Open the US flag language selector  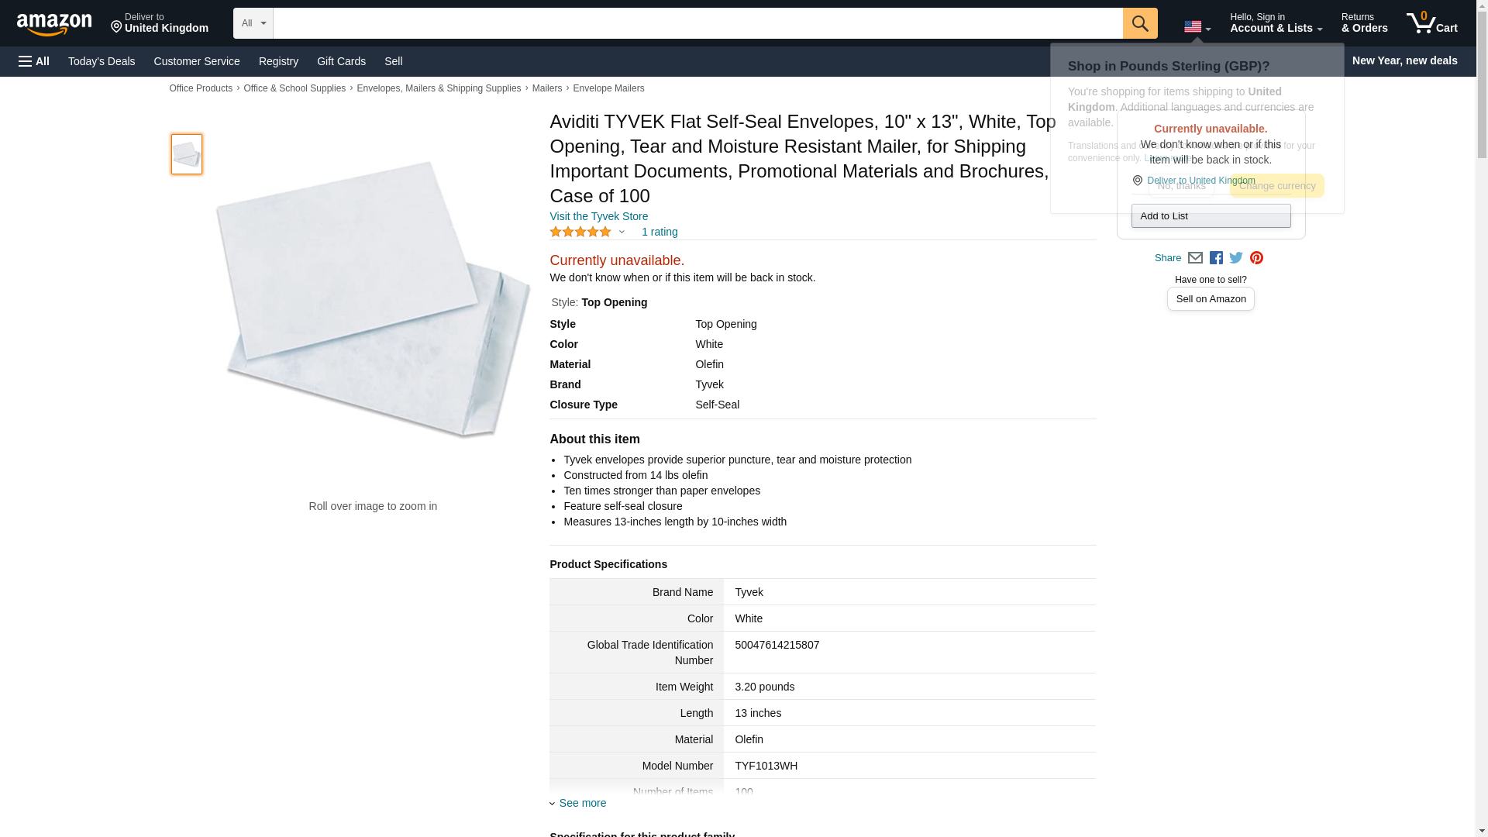[1197, 26]
